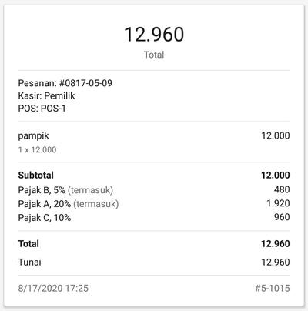Viewport: 308px width, 311px height.
Task: Click the Subtotal label
Action: tap(36, 175)
